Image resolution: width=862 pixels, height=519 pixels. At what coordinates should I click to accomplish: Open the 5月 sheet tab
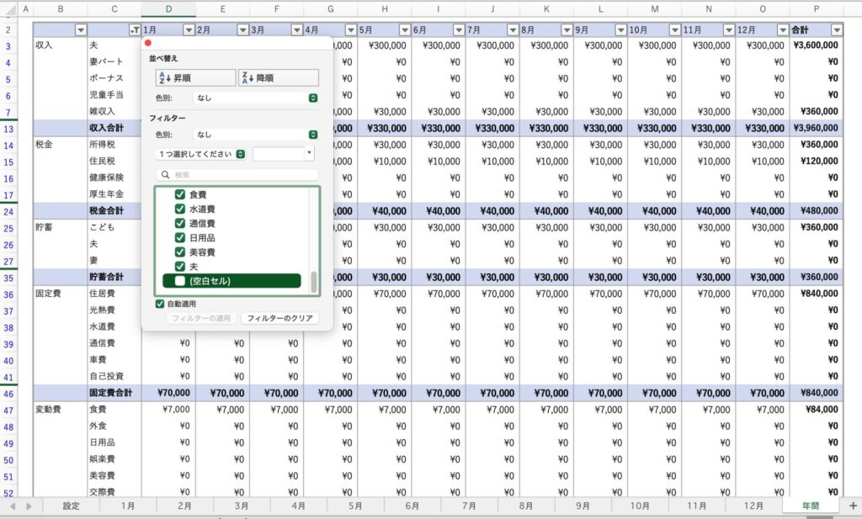click(x=355, y=506)
